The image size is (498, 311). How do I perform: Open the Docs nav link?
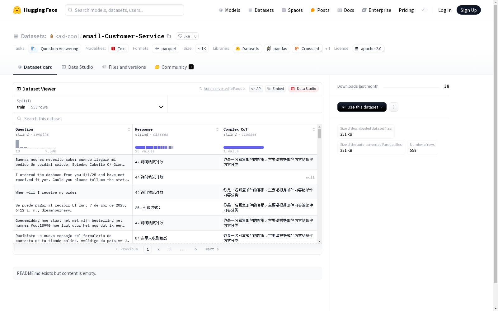tap(346, 10)
